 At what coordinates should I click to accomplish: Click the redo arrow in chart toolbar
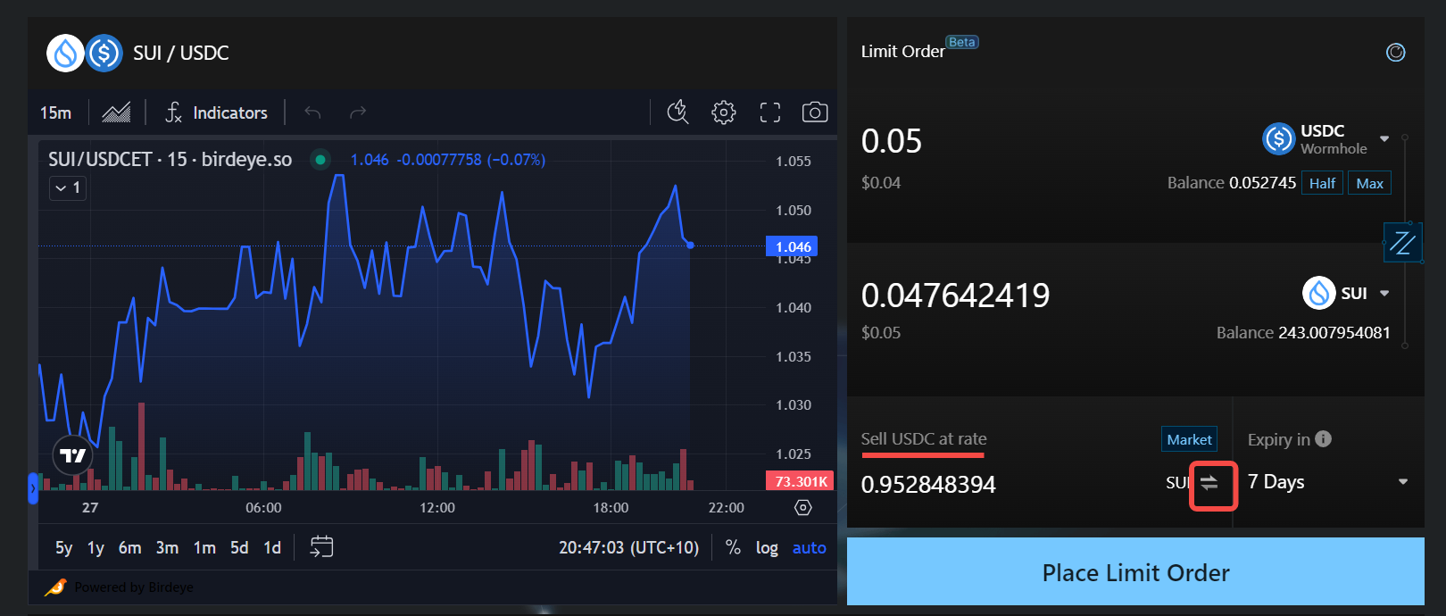click(x=358, y=112)
